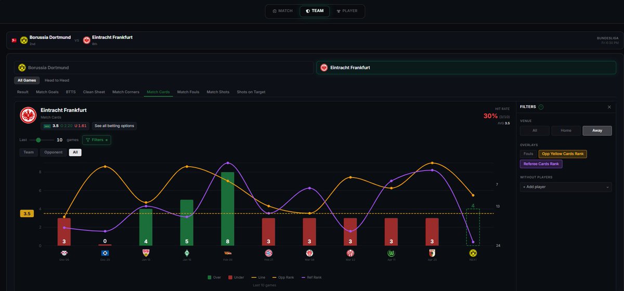Image resolution: width=624 pixels, height=291 pixels.
Task: Toggle the Opp Yellow Cards Rank overlay
Action: (563, 154)
